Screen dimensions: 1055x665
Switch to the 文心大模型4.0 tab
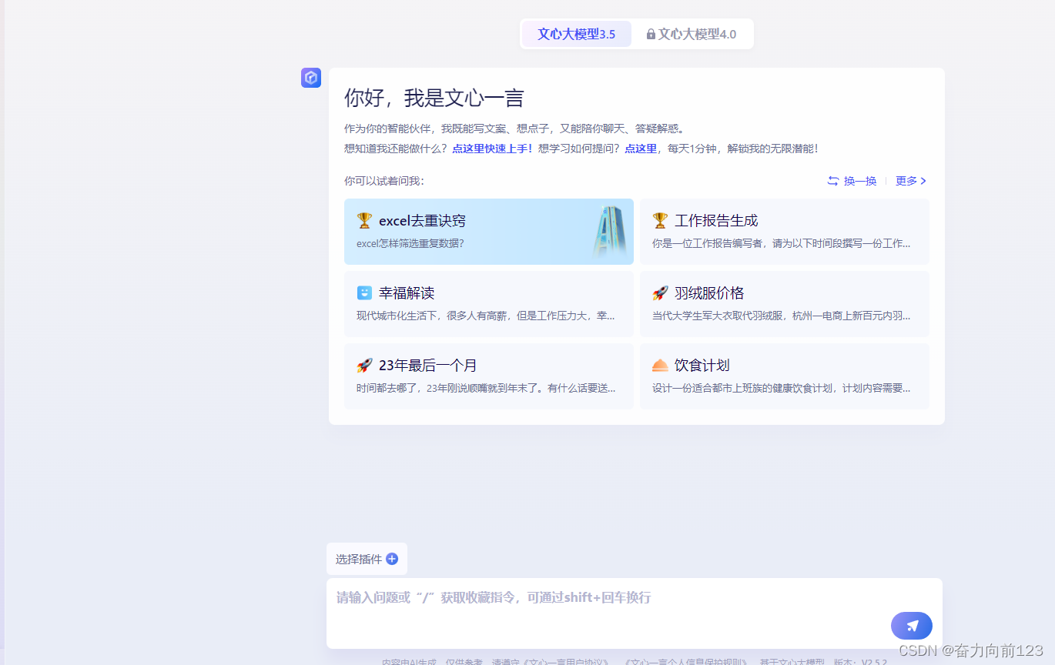pos(692,34)
